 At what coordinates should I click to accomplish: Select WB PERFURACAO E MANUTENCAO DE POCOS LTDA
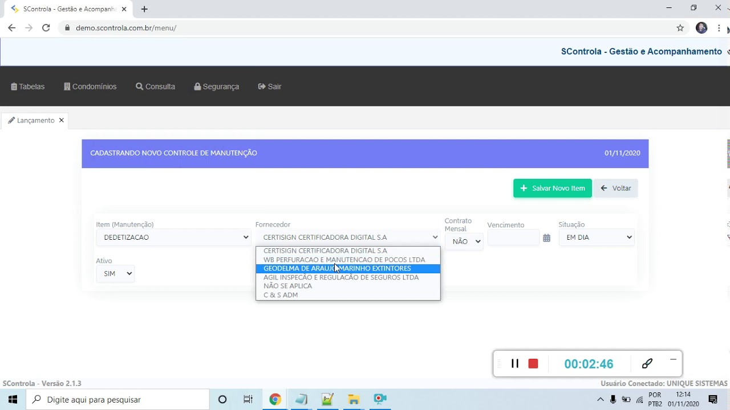tap(348, 260)
